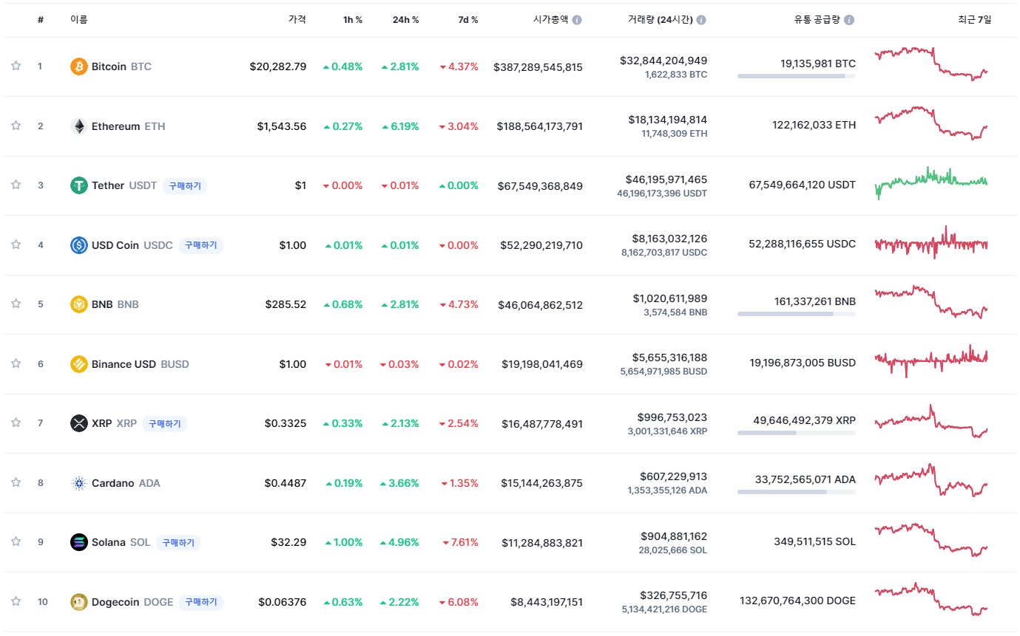Click Bitcoin price $20,282.79
Image resolution: width=1020 pixels, height=636 pixels.
coord(278,66)
